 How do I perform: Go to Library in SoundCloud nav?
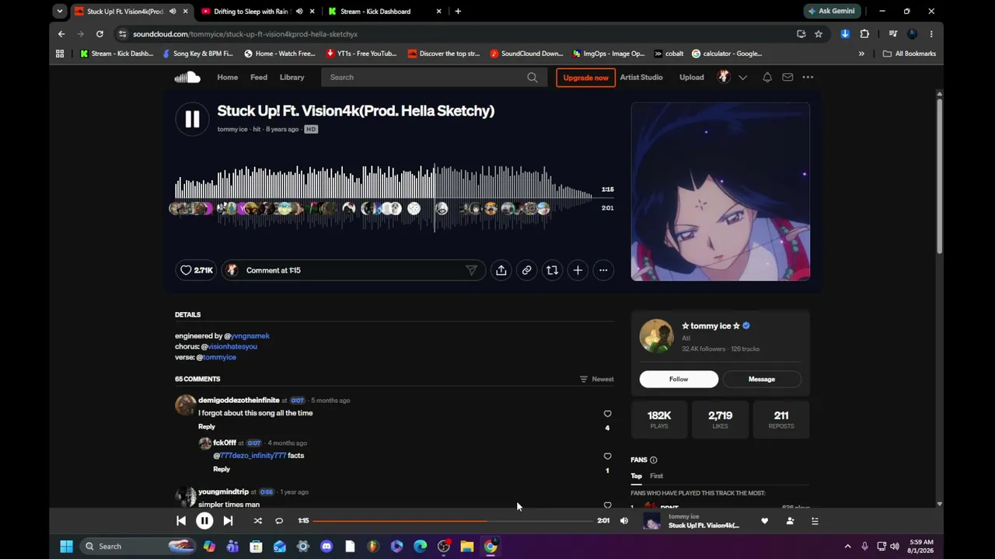[292, 77]
